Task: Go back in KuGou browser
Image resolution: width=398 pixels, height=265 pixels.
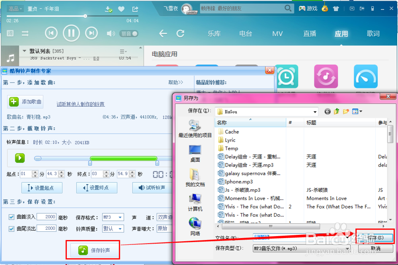Action: (163, 33)
